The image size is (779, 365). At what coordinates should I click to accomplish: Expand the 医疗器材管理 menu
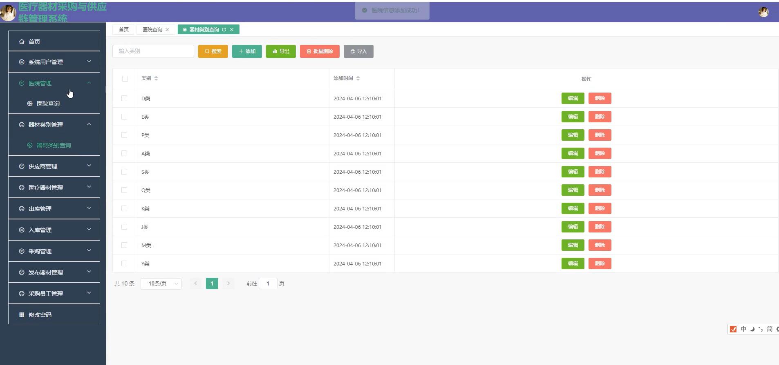pyautogui.click(x=54, y=188)
